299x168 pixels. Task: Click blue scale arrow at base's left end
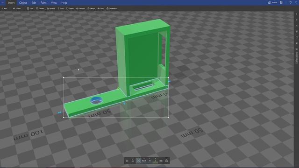59,113
